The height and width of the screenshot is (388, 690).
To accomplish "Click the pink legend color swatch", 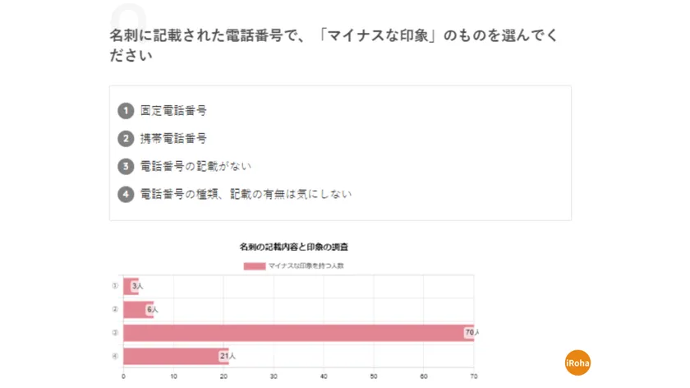I will coord(254,266).
